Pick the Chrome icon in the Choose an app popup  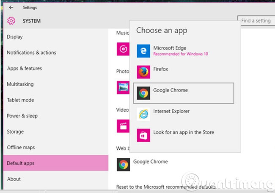point(143,93)
